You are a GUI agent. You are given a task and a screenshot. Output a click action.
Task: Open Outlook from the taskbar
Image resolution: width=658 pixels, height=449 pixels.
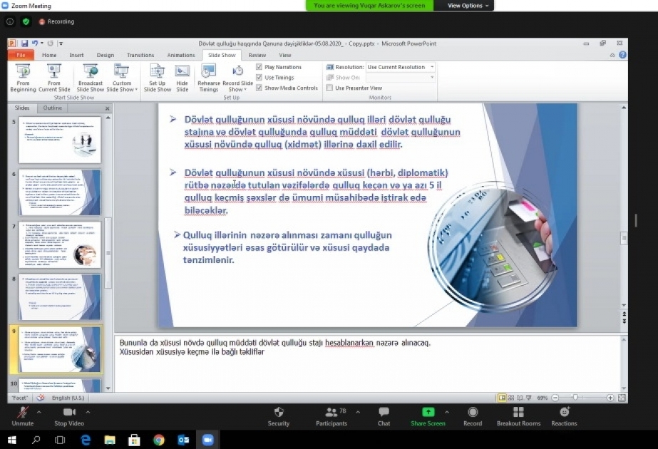tap(183, 440)
